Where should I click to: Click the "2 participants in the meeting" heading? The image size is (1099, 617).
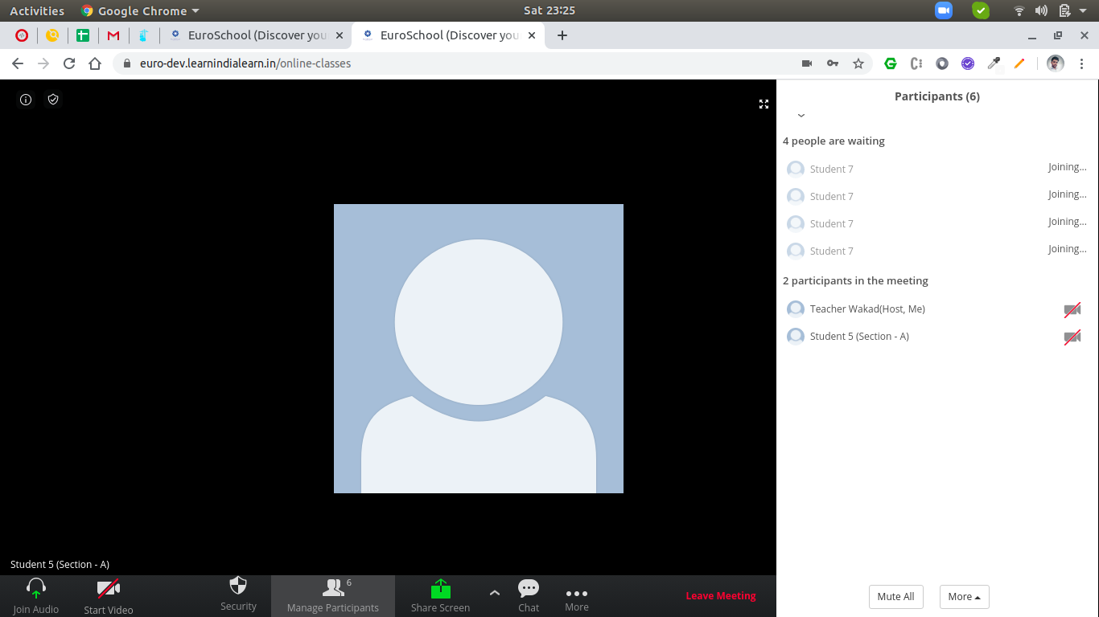click(x=855, y=281)
